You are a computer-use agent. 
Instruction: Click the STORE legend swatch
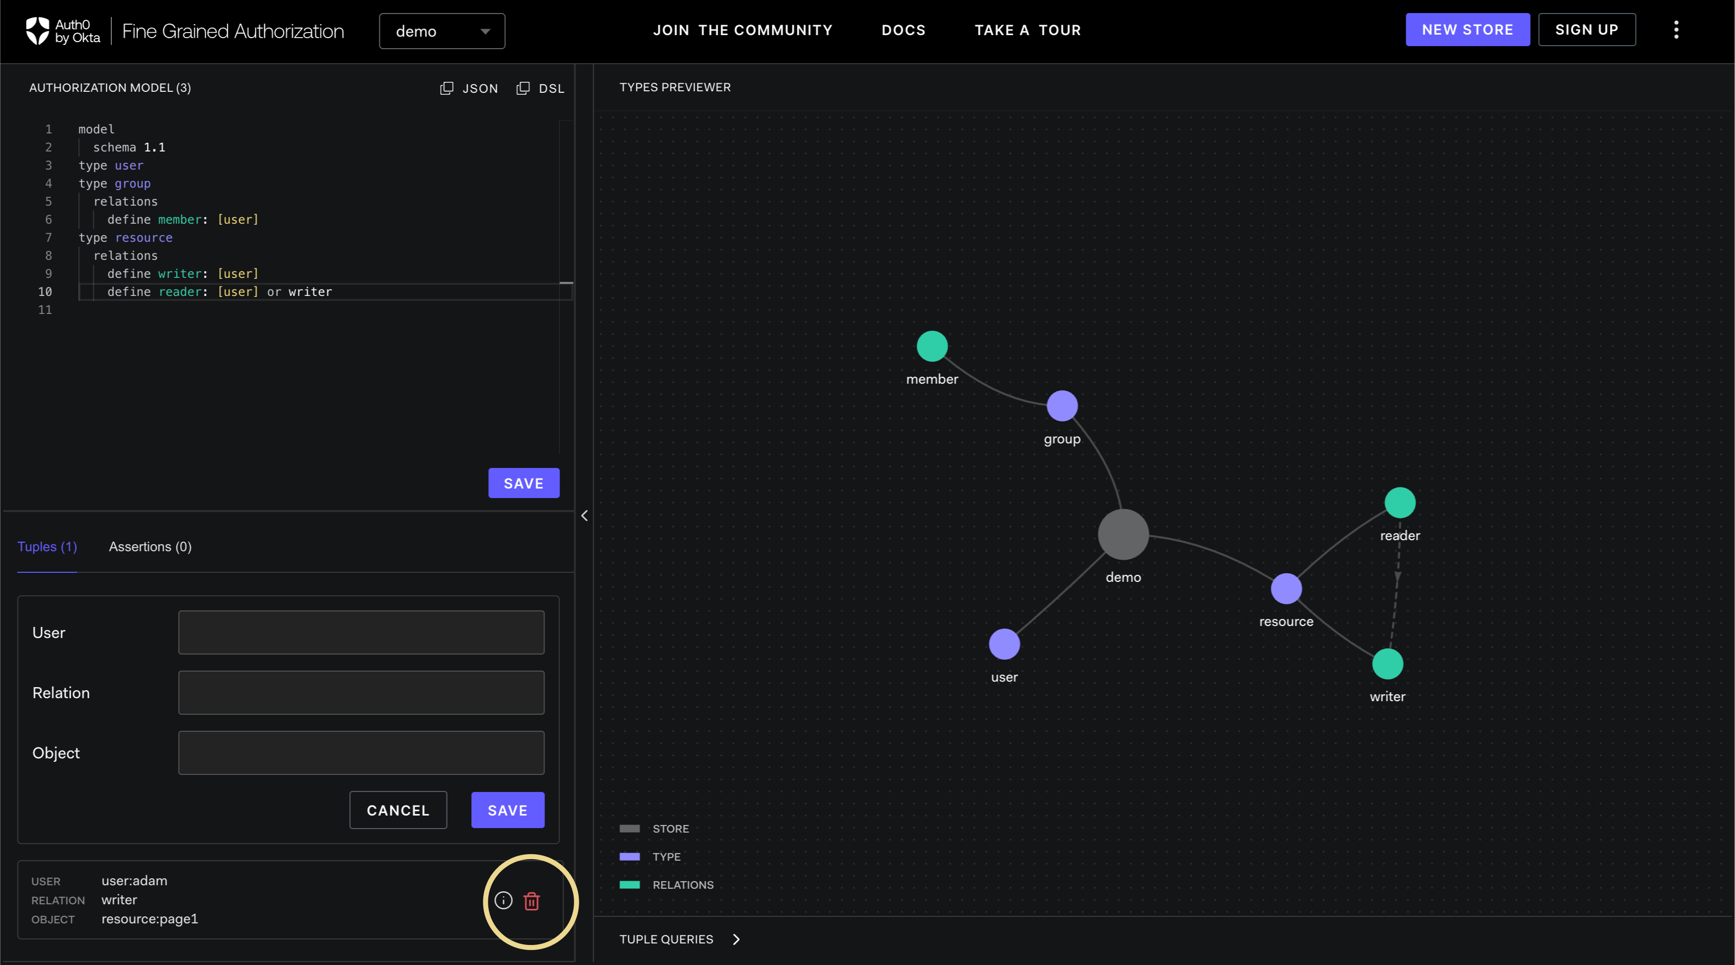coord(629,829)
